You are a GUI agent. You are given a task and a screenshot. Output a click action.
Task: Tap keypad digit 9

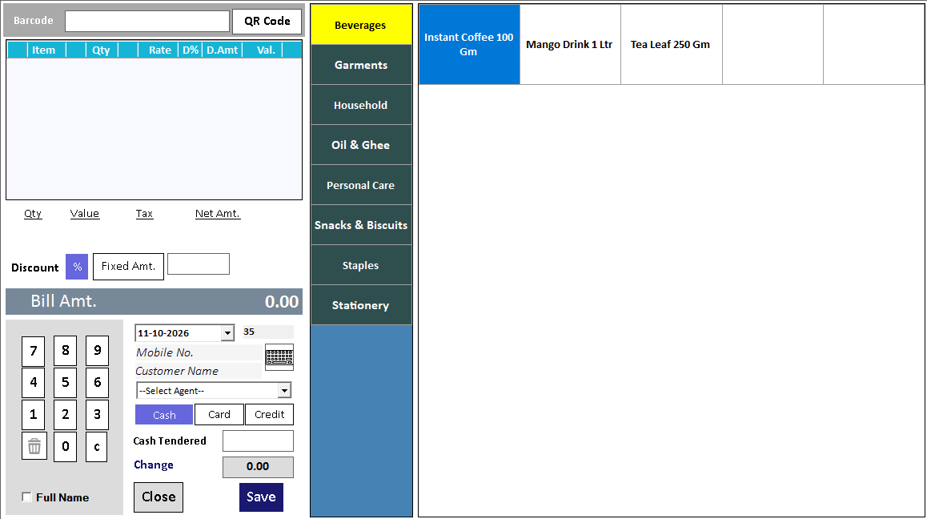(98, 350)
